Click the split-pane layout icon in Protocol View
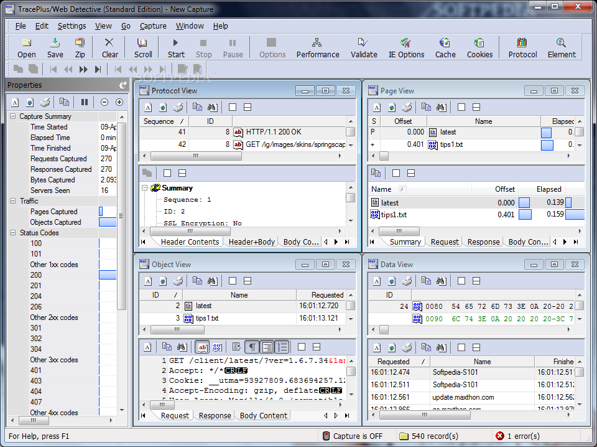597x447 pixels. [x=248, y=108]
